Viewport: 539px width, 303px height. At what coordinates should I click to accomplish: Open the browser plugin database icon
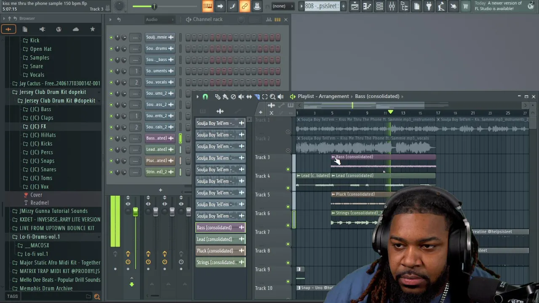[42, 29]
